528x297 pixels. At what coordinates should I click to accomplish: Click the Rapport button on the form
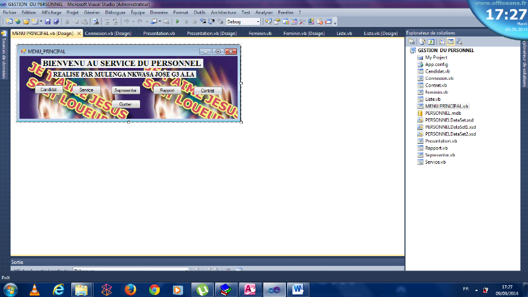(167, 90)
